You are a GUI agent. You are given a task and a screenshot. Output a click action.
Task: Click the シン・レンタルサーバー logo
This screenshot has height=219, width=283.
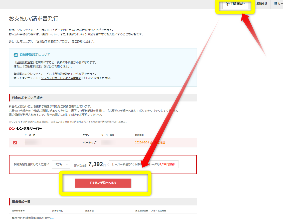point(25,129)
